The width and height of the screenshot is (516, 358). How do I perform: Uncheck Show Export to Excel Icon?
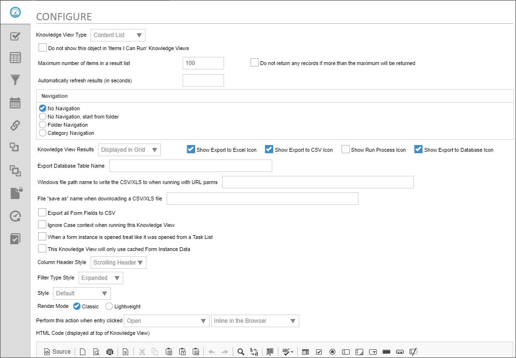(x=191, y=149)
